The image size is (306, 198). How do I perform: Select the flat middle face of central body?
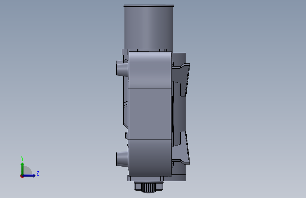pos(150,114)
